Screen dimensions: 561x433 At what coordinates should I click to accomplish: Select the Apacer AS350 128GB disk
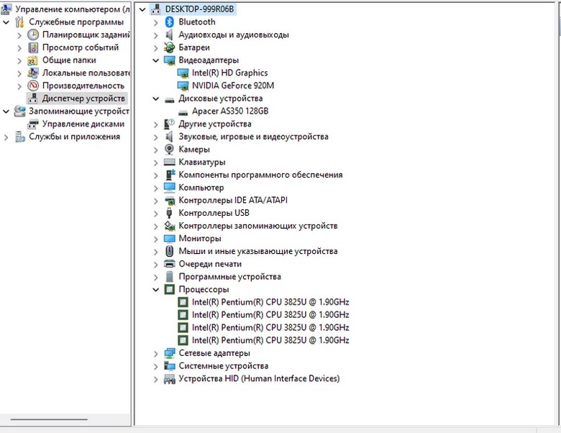click(x=229, y=111)
